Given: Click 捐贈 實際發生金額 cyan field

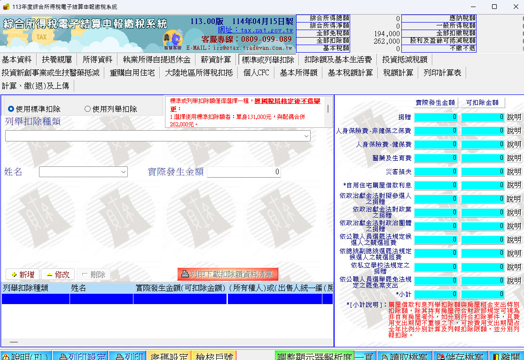Looking at the screenshot, I should click(436, 117).
